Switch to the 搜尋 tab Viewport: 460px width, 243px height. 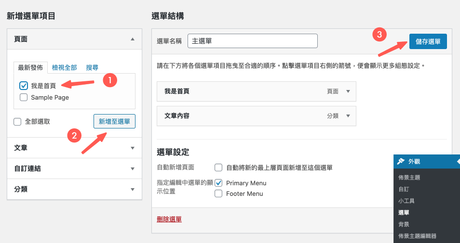pyautogui.click(x=92, y=68)
